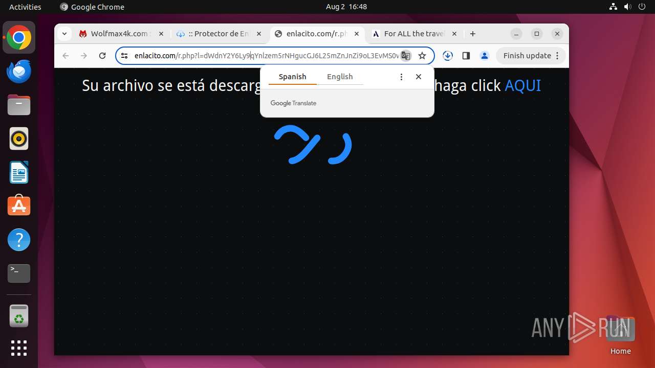This screenshot has height=368, width=655.
Task: Close the Google Translate popup
Action: (419, 77)
